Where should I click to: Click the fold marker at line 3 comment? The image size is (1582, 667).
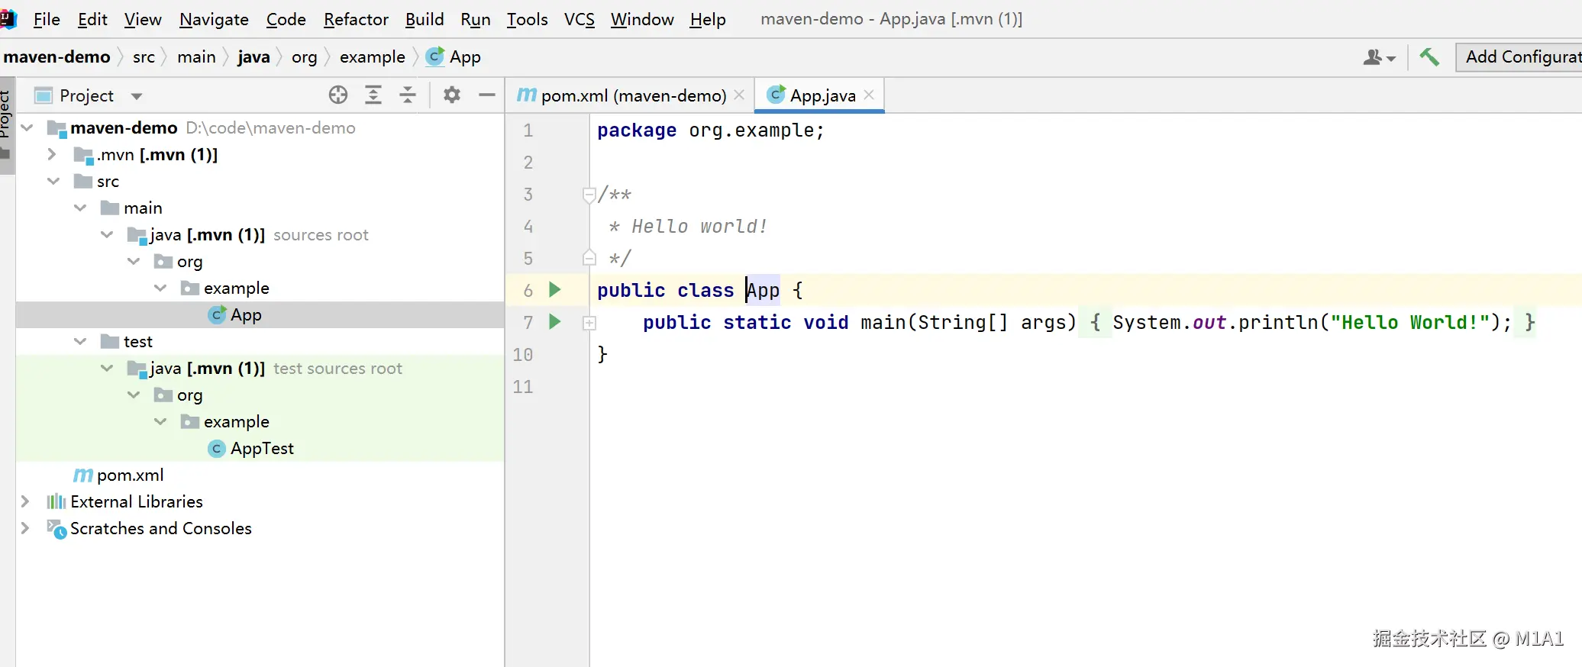(589, 195)
